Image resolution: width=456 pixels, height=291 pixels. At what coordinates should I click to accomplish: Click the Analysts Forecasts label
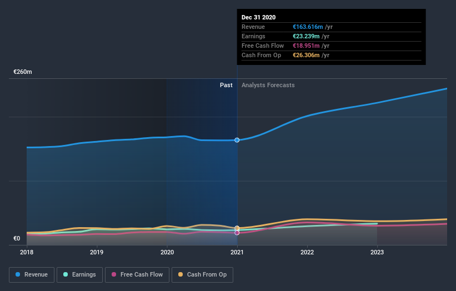268,85
